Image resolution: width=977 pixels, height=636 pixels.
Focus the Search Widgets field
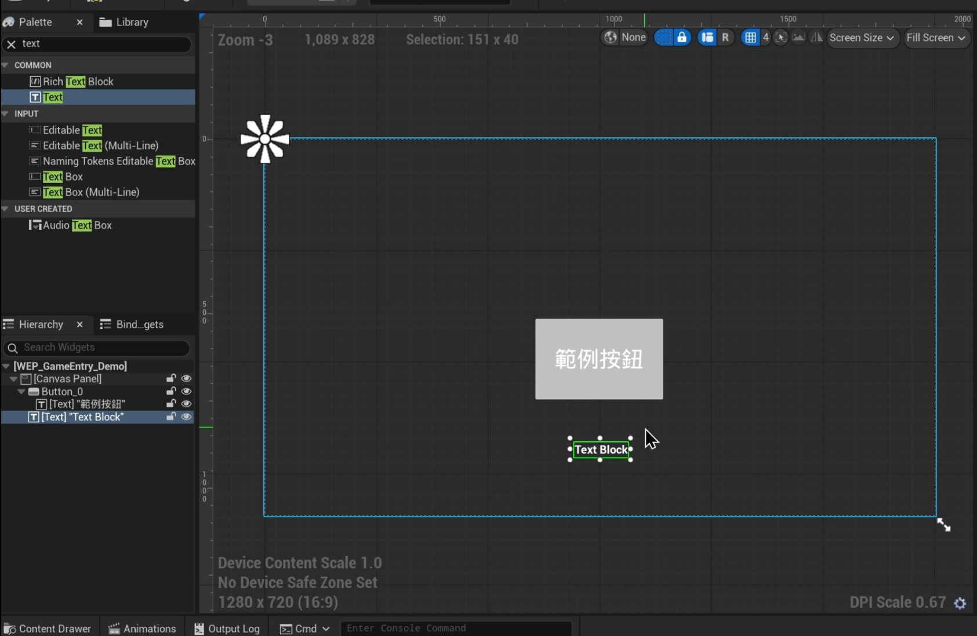(x=96, y=348)
